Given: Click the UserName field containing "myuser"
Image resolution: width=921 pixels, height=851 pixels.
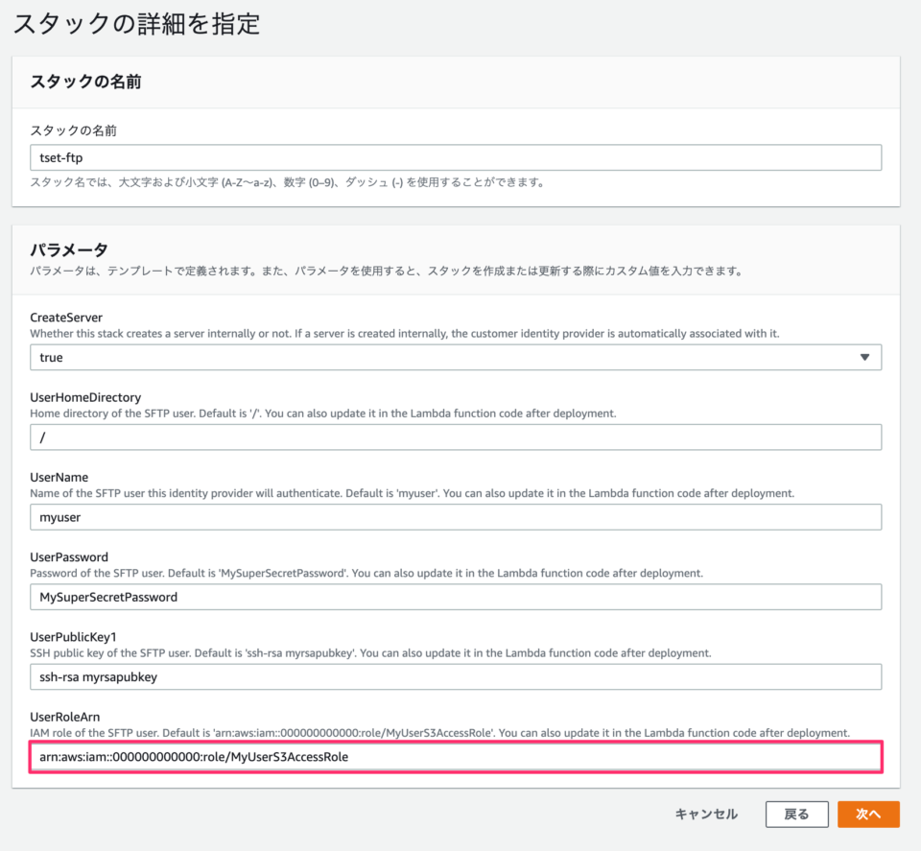Looking at the screenshot, I should [x=455, y=517].
